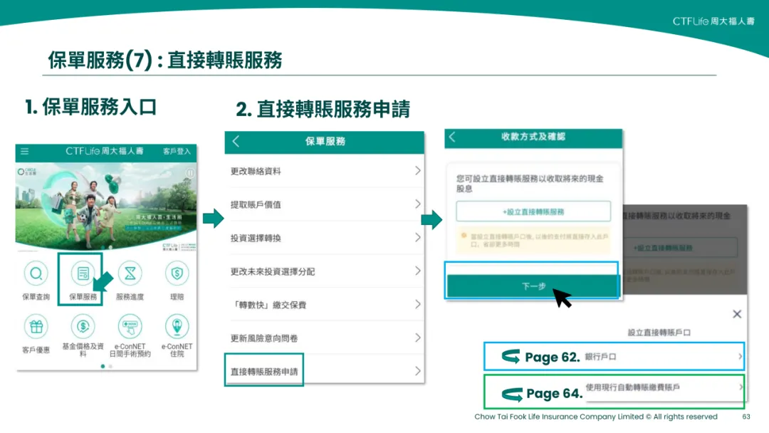Open the 理賠 shield icon

click(x=177, y=273)
